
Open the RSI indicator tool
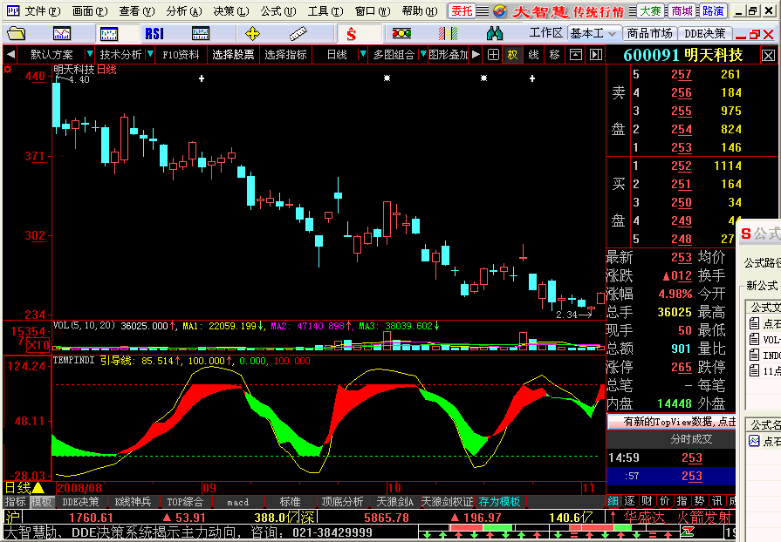[x=154, y=34]
